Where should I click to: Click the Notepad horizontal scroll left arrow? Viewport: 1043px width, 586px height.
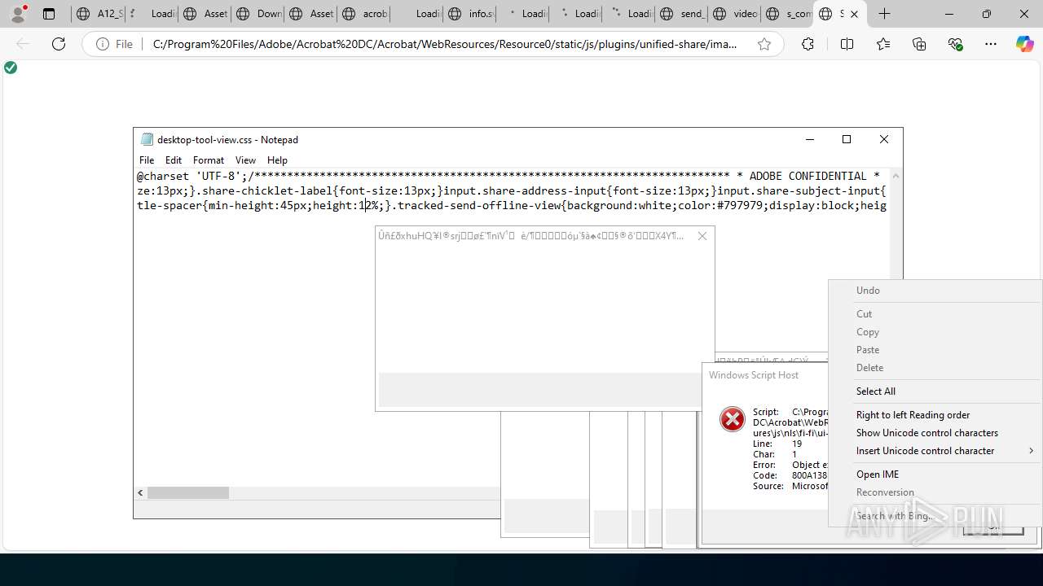pyautogui.click(x=141, y=492)
